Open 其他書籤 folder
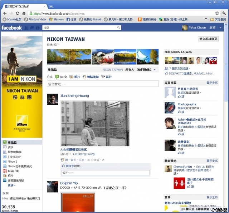Viewport: 229px width, 213px height. click(x=218, y=19)
